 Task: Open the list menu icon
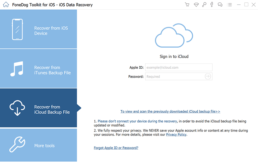(x=229, y=5)
